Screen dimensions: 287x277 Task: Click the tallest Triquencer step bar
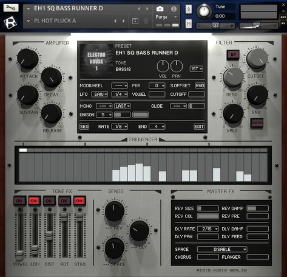[139, 172]
